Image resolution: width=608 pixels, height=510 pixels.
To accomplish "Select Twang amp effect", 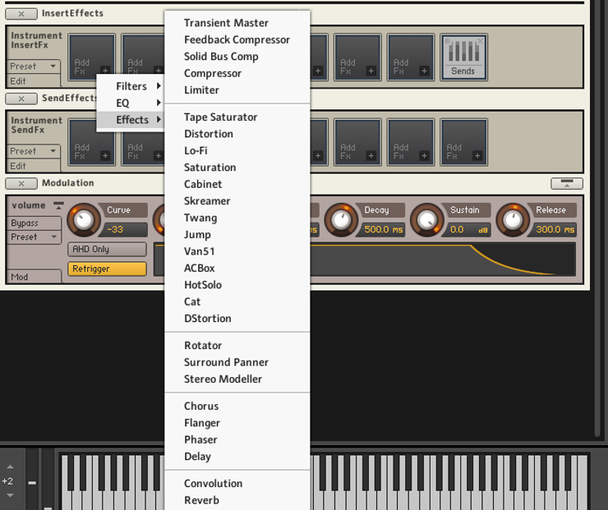I will 237,218.
